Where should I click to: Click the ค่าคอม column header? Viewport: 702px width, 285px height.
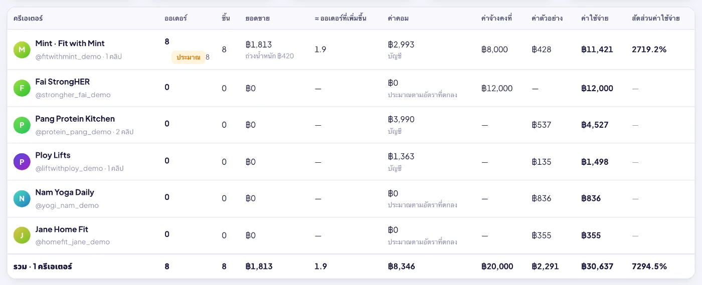click(398, 19)
